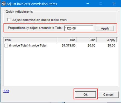Select the (Invoice Total) Invoice Total row text
121x103 pixels.
(x=28, y=45)
